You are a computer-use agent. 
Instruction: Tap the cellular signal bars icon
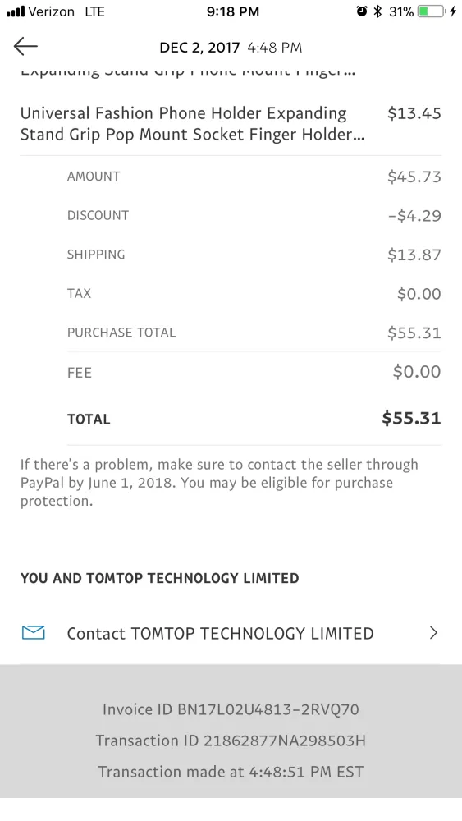[x=15, y=11]
